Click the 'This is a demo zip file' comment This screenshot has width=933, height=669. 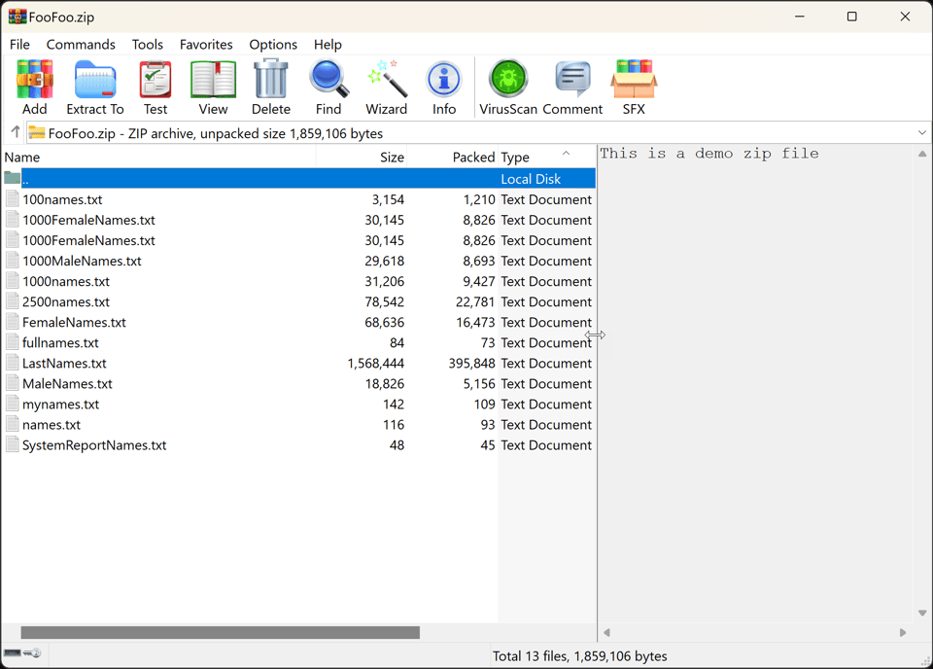708,154
